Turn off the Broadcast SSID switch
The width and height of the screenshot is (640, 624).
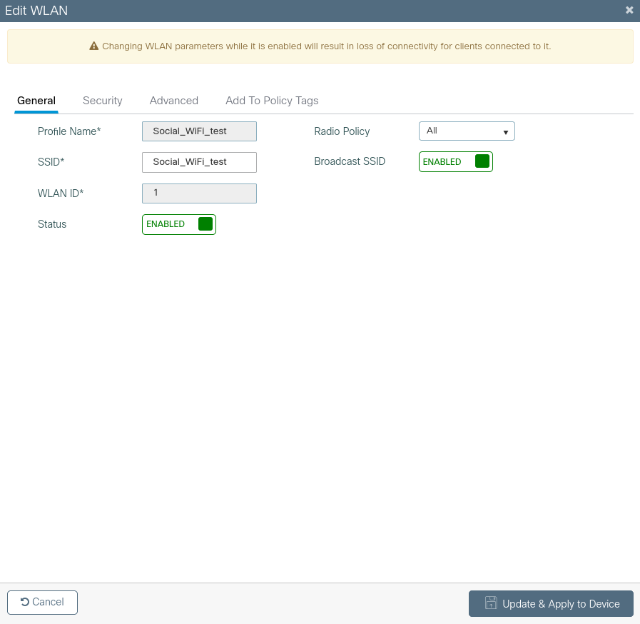[x=455, y=162]
